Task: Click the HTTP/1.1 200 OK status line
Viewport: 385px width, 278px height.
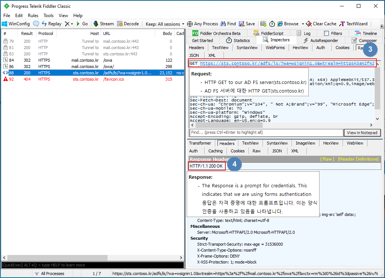Action: click(206, 166)
